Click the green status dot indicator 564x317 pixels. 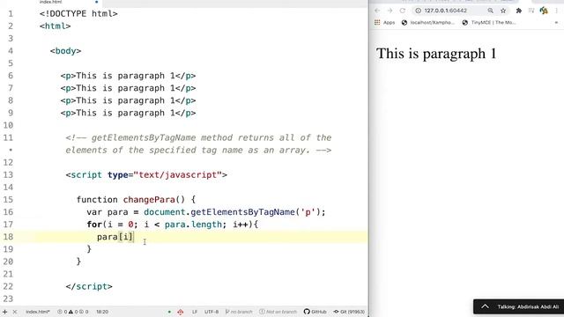(x=169, y=312)
